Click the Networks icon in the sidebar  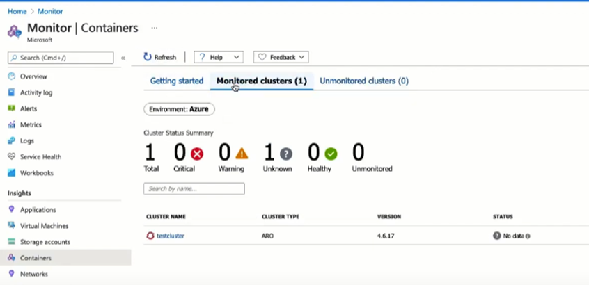[12, 274]
